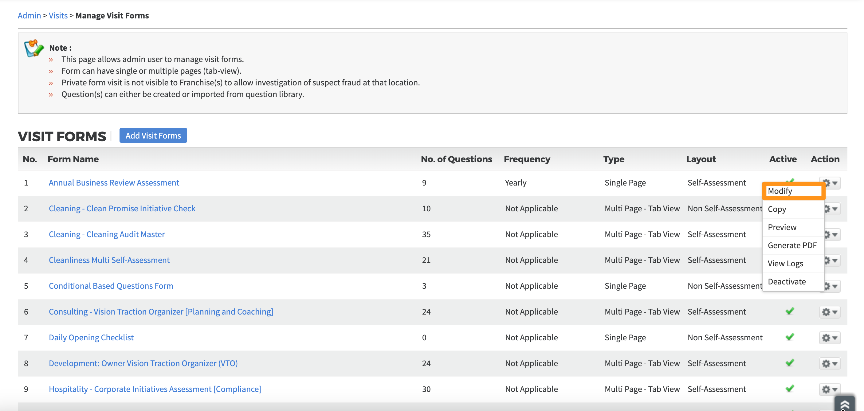Select Modify from the action menu
Viewport: 864px width, 411px height.
point(794,191)
